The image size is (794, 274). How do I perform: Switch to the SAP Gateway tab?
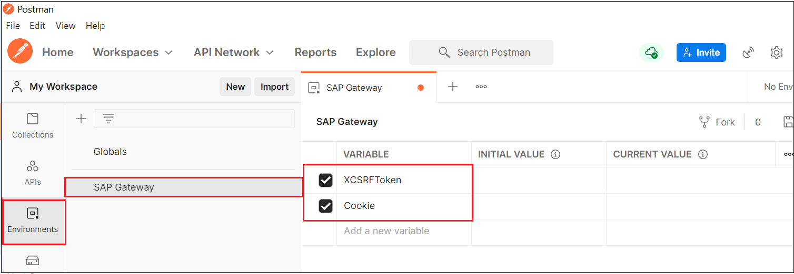pyautogui.click(x=354, y=88)
